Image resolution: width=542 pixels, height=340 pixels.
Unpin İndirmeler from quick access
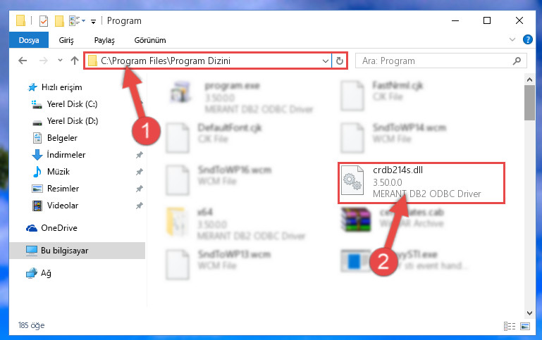coord(140,155)
